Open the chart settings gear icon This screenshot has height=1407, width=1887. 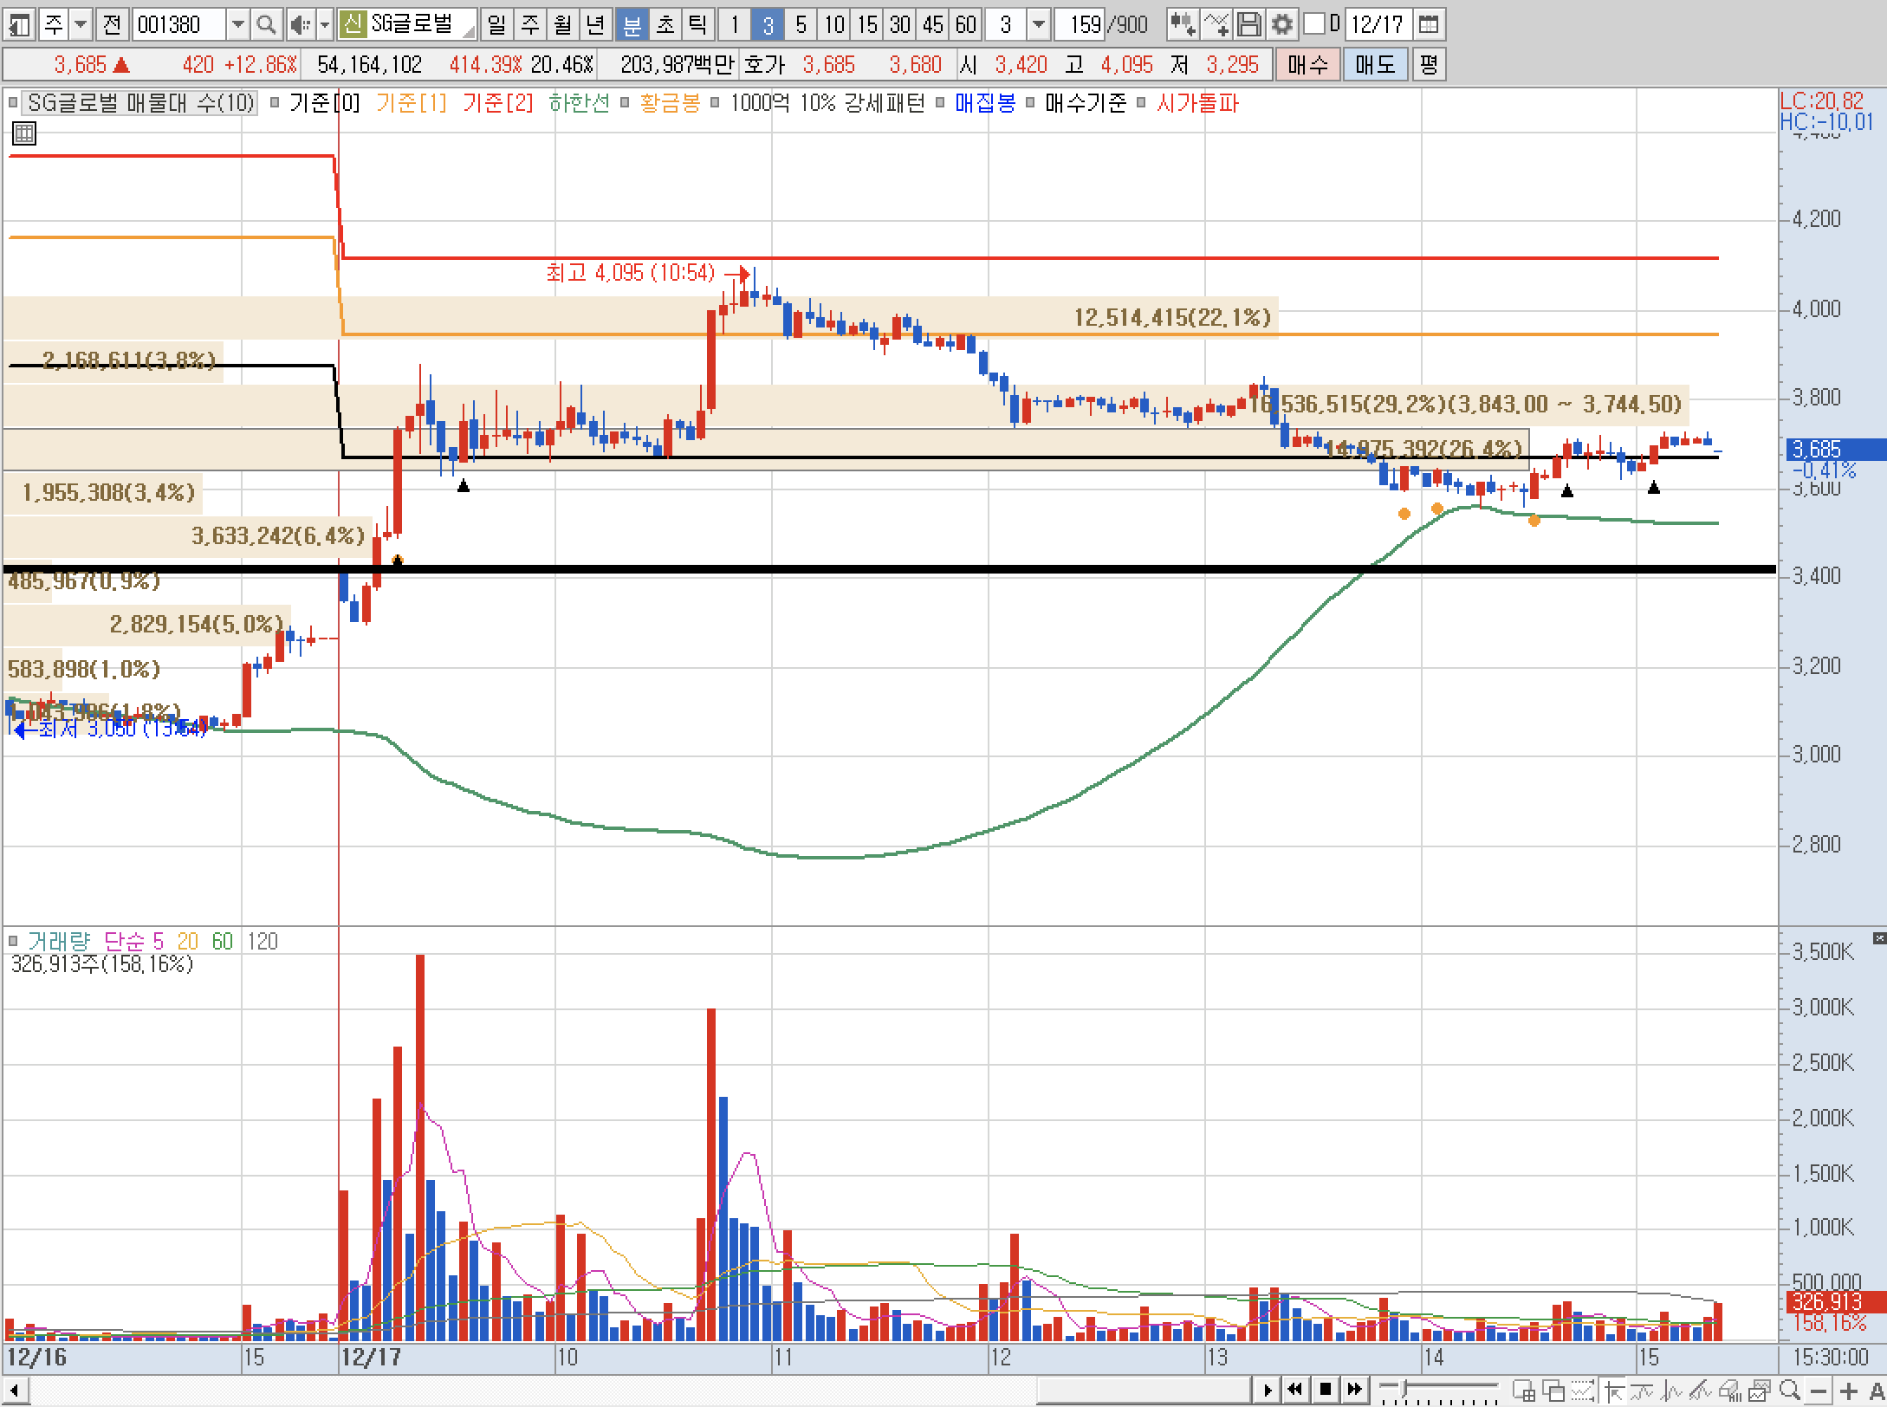1282,24
